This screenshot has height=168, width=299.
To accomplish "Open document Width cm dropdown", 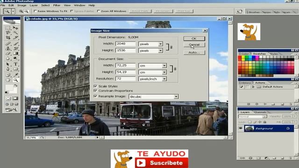I will (x=164, y=66).
